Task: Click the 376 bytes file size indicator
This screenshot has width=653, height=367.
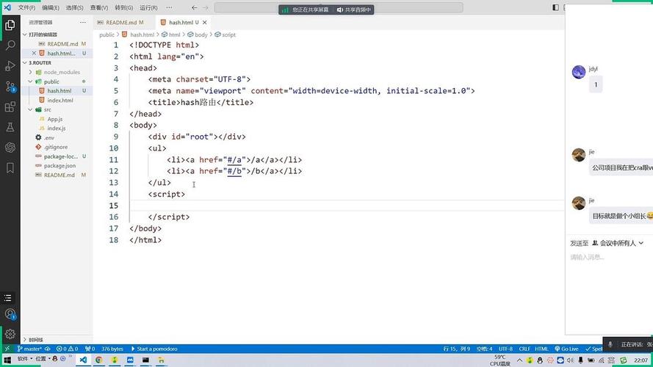Action: [112, 349]
